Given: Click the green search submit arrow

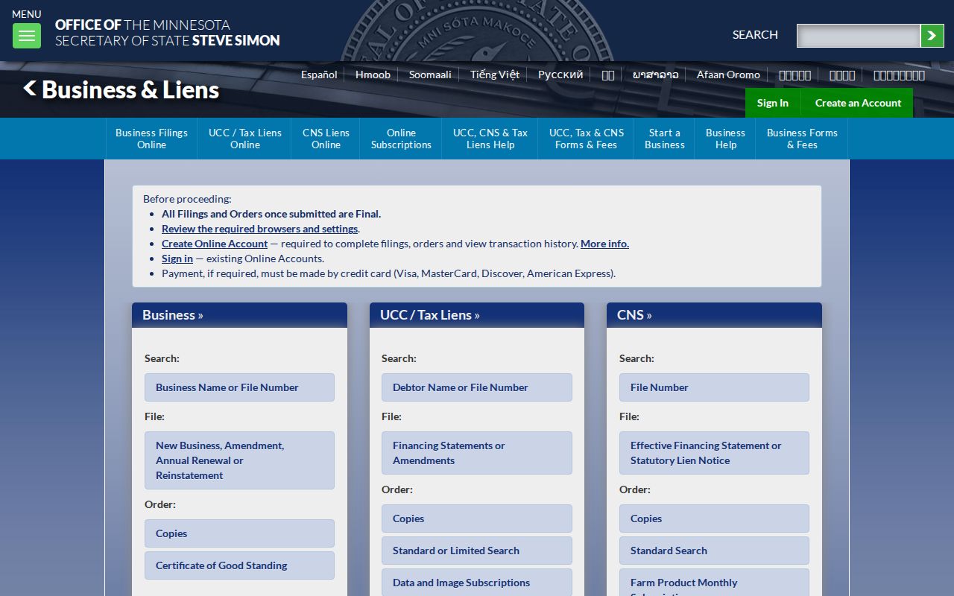Looking at the screenshot, I should click(x=932, y=36).
